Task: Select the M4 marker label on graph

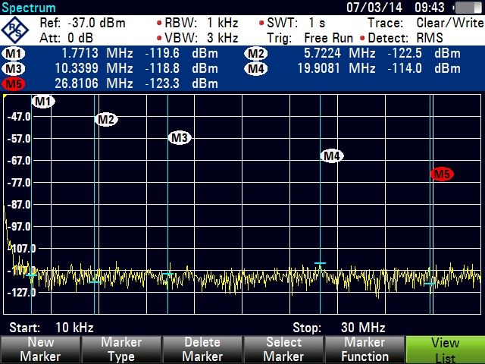Action: pos(331,156)
